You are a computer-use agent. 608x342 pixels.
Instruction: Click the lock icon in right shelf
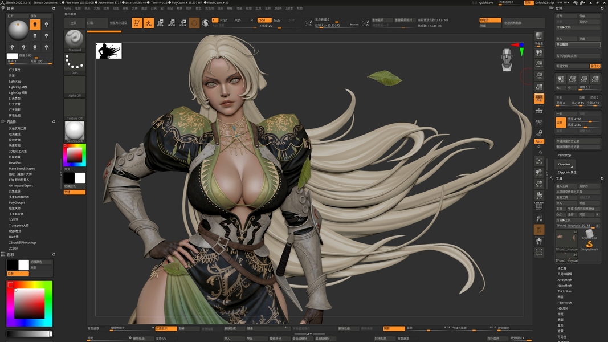click(539, 133)
